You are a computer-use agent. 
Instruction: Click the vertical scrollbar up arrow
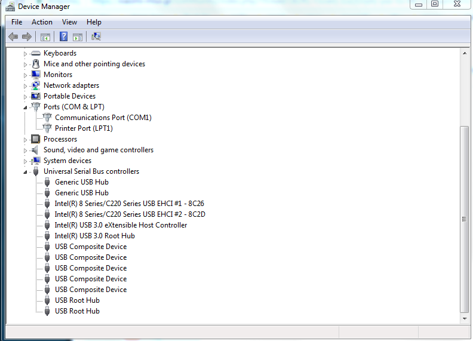click(465, 54)
